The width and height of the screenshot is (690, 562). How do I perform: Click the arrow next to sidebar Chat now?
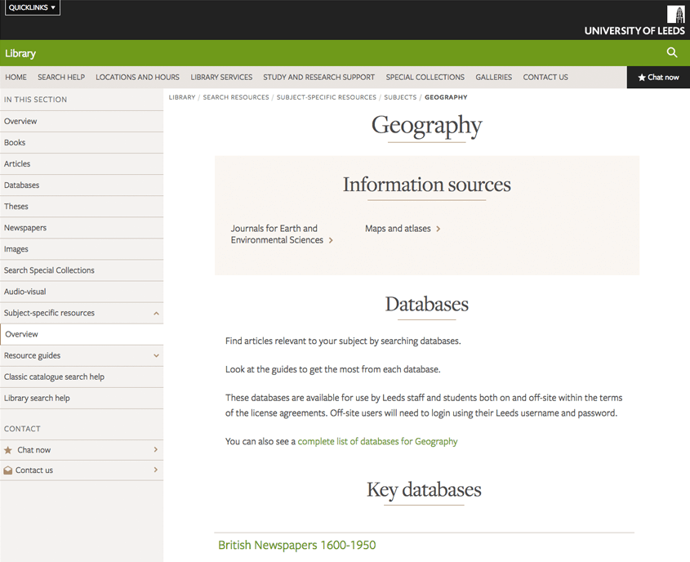tap(156, 449)
